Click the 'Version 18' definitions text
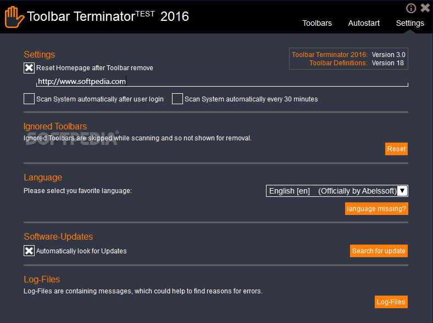This screenshot has height=323, width=433. pyautogui.click(x=388, y=63)
